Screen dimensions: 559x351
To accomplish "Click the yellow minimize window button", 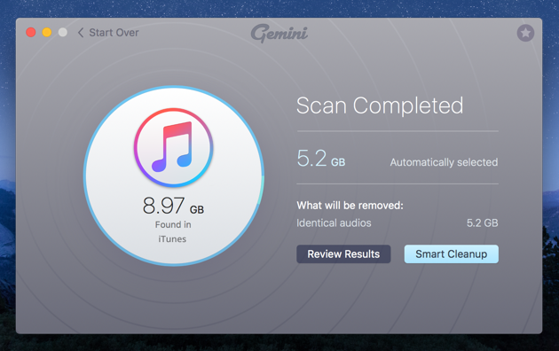I will point(47,33).
